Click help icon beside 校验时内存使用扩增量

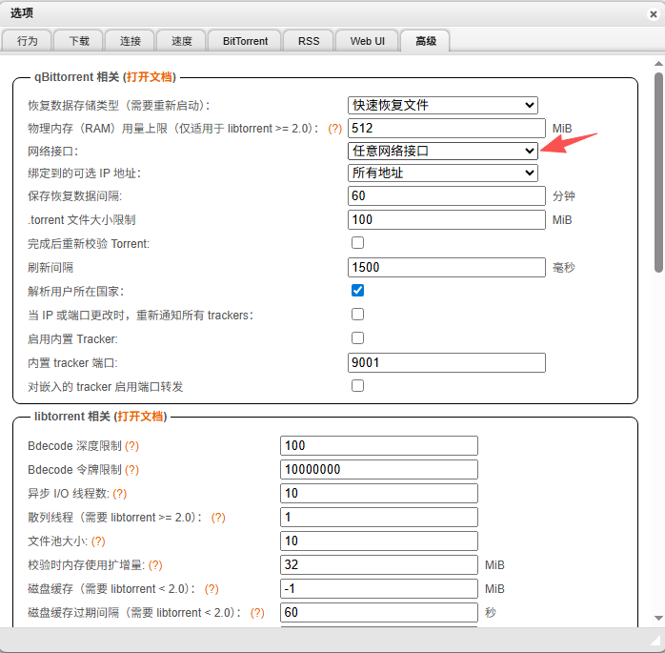[x=154, y=565]
